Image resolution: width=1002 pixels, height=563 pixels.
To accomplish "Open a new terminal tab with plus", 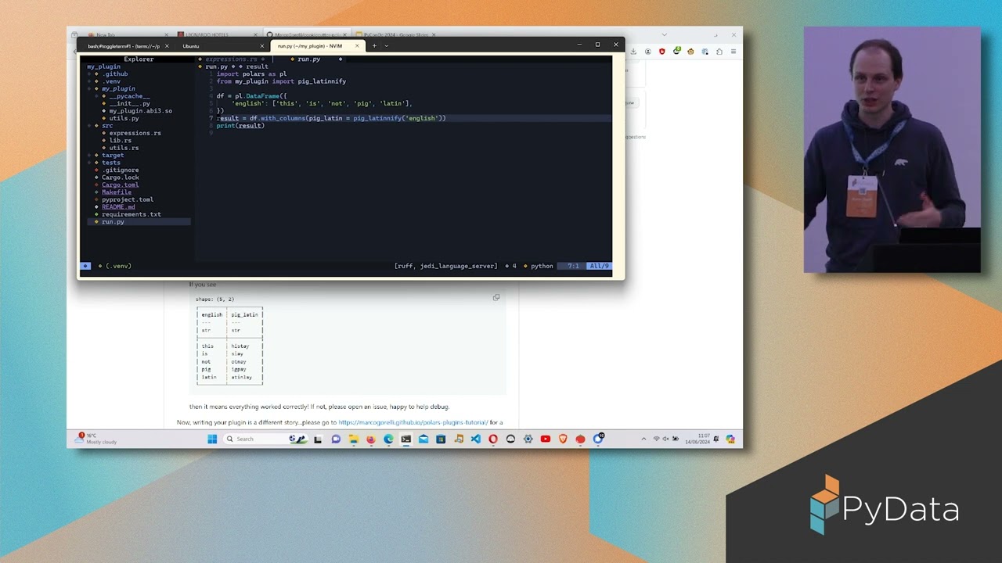I will tap(374, 46).
